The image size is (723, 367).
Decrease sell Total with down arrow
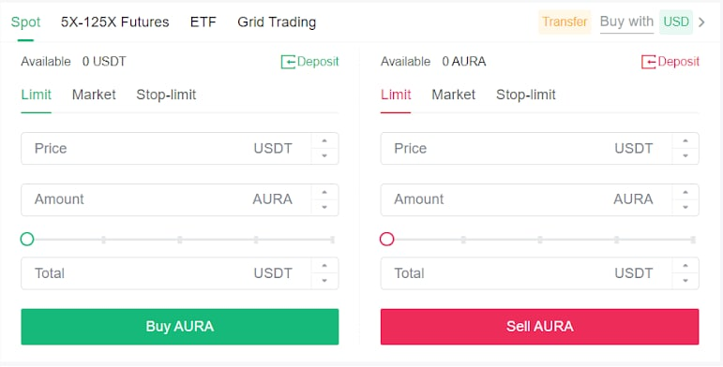click(x=685, y=281)
